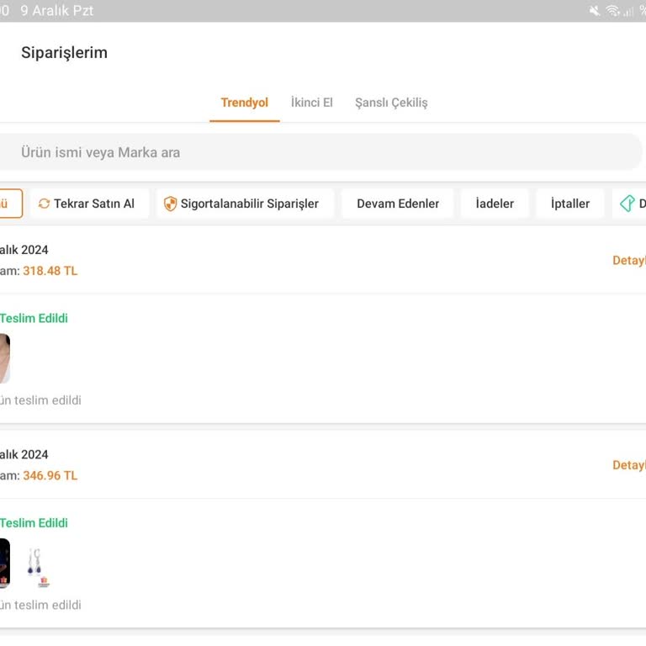The width and height of the screenshot is (646, 646).
Task: Select the highlighted first filter chip
Action: coord(10,204)
